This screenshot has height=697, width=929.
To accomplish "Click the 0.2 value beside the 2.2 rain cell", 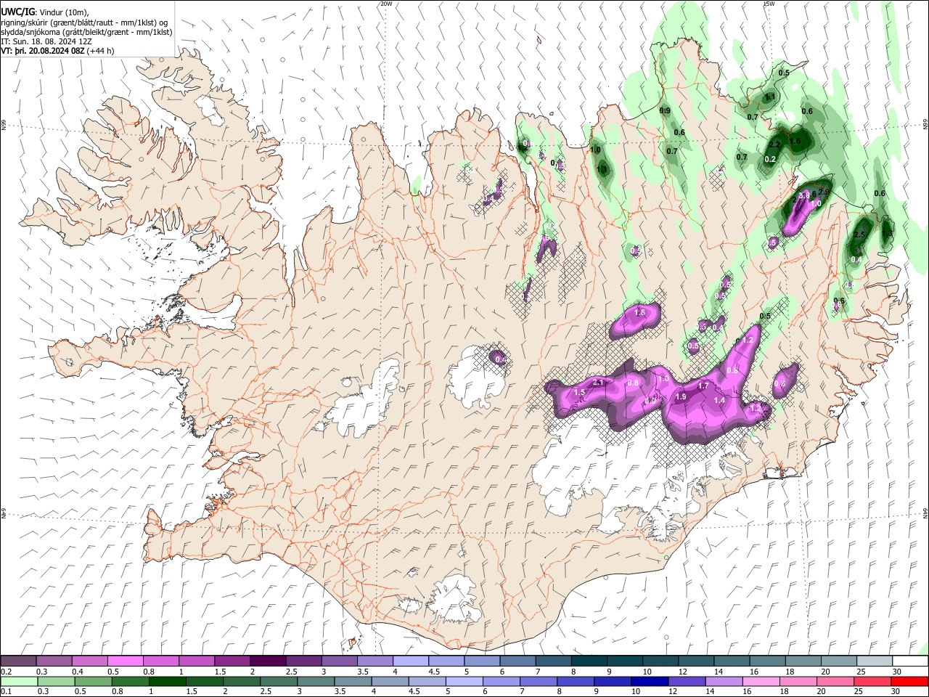I will (x=771, y=159).
